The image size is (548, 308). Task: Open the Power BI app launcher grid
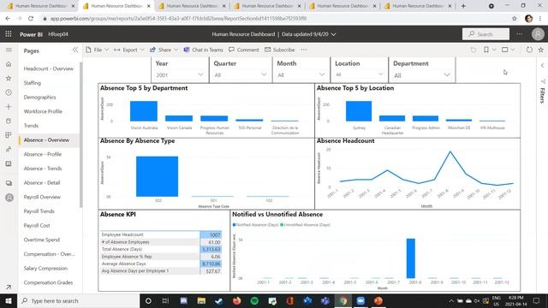[9, 34]
